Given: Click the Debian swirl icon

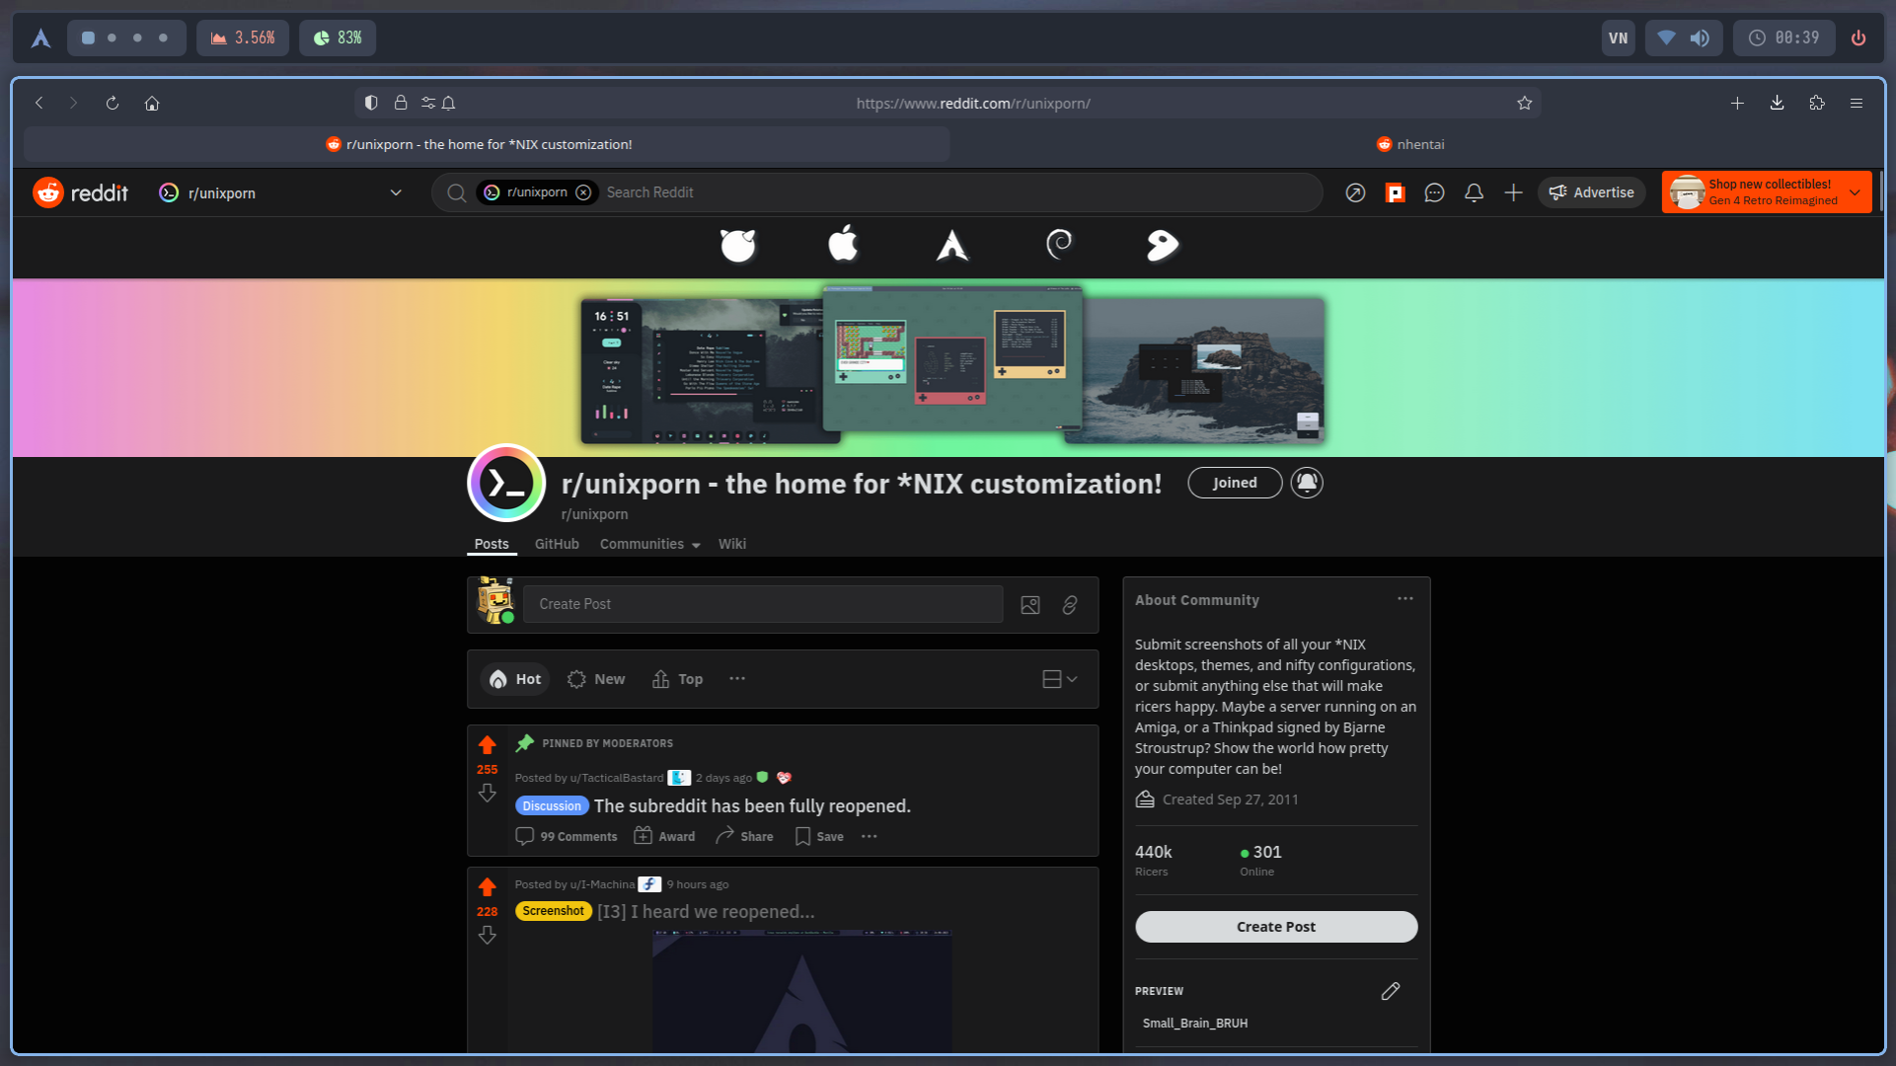Looking at the screenshot, I should [x=1059, y=244].
